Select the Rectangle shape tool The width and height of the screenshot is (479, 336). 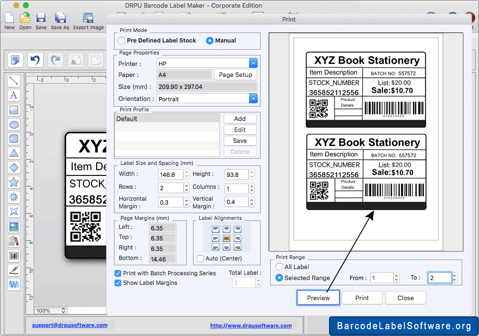(x=14, y=110)
